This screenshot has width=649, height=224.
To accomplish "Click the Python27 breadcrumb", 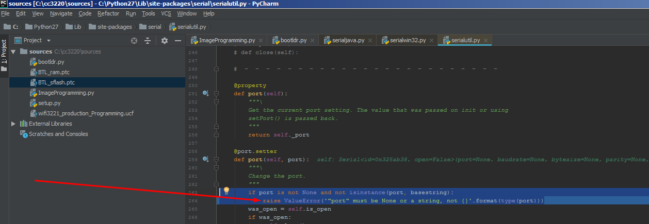I will click(x=42, y=27).
